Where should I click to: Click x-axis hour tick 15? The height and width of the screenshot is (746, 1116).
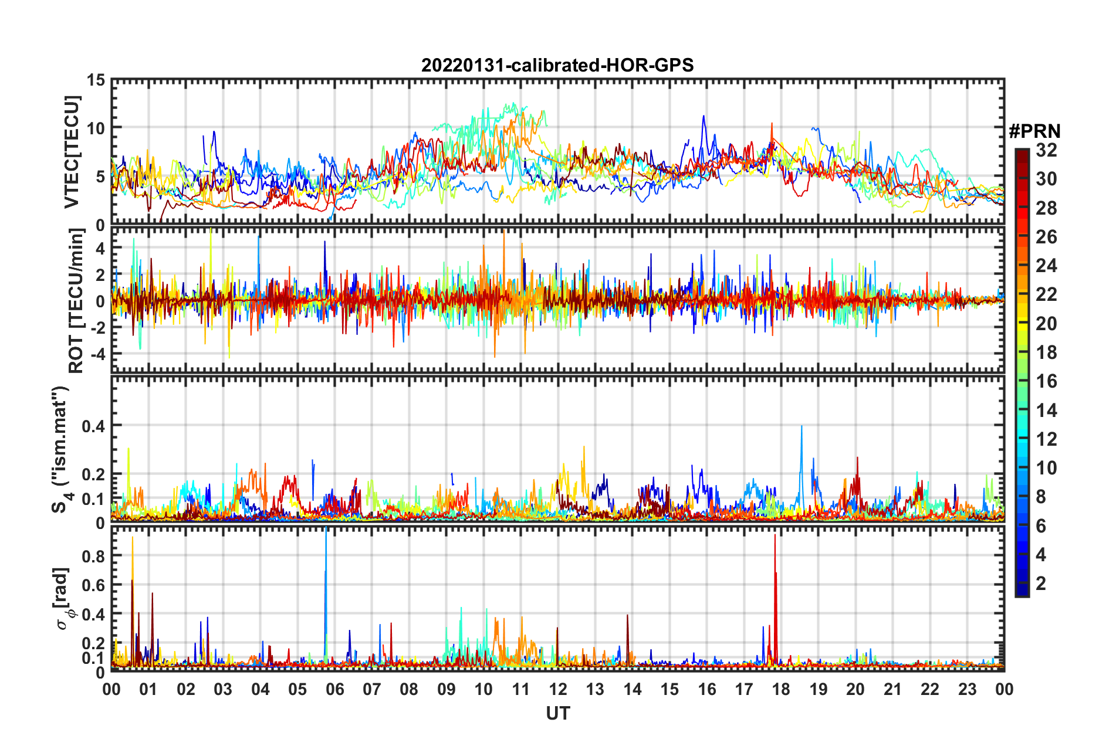[x=669, y=689]
